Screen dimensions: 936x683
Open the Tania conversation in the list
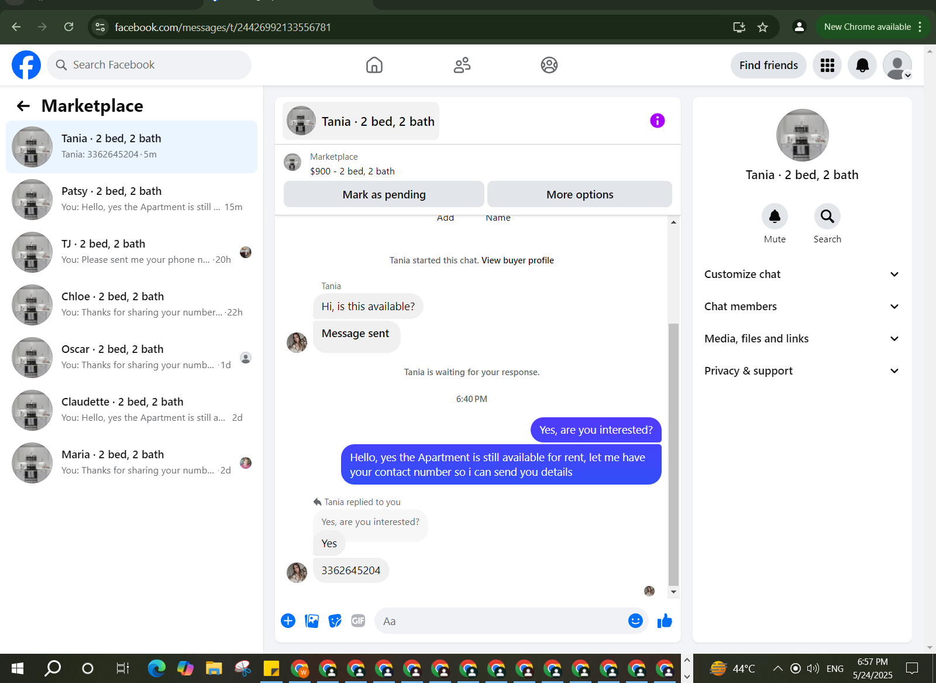[132, 147]
